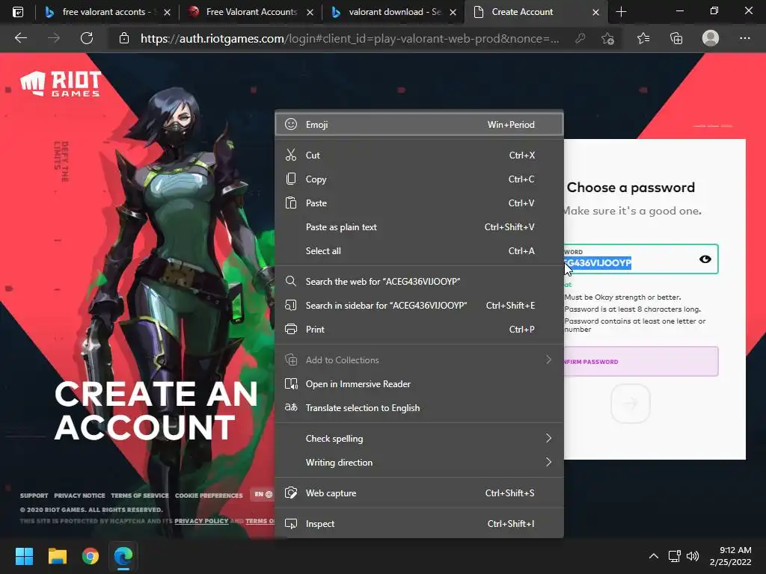Select Cut from context menu
Image resolution: width=766 pixels, height=574 pixels.
[419, 155]
